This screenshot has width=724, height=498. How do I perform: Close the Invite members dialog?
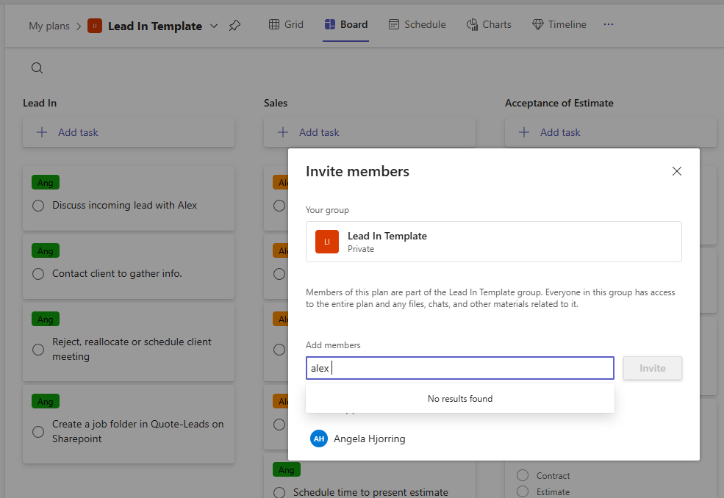(677, 171)
